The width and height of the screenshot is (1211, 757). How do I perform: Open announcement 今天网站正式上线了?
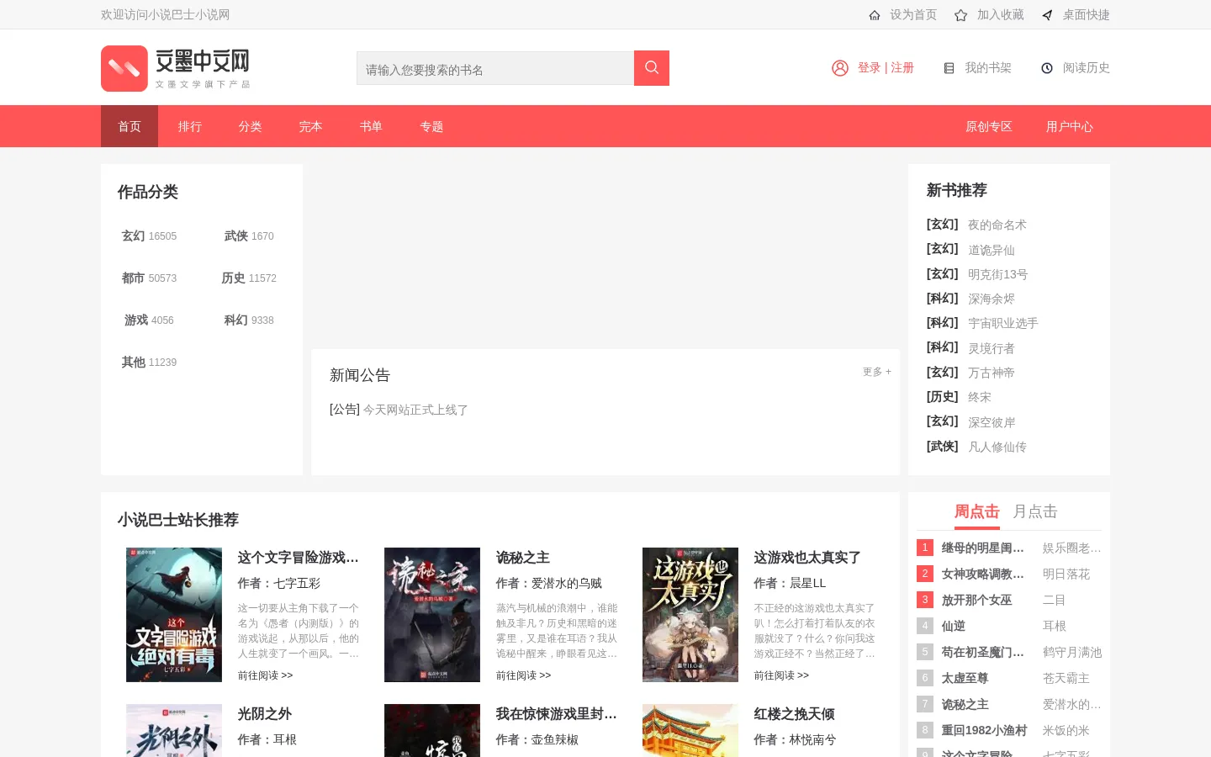click(x=415, y=410)
